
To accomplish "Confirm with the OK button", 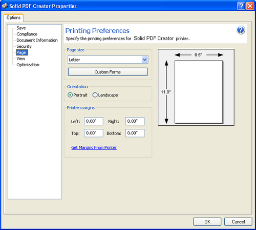I will coord(207,222).
